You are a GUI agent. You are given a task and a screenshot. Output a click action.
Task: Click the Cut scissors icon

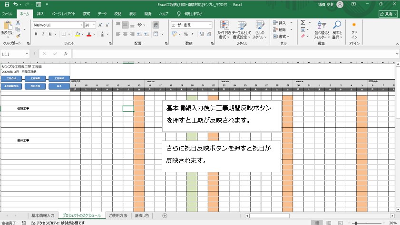pyautogui.click(x=18, y=23)
